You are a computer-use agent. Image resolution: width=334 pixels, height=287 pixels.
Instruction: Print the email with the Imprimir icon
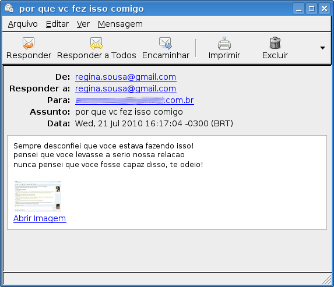(224, 42)
